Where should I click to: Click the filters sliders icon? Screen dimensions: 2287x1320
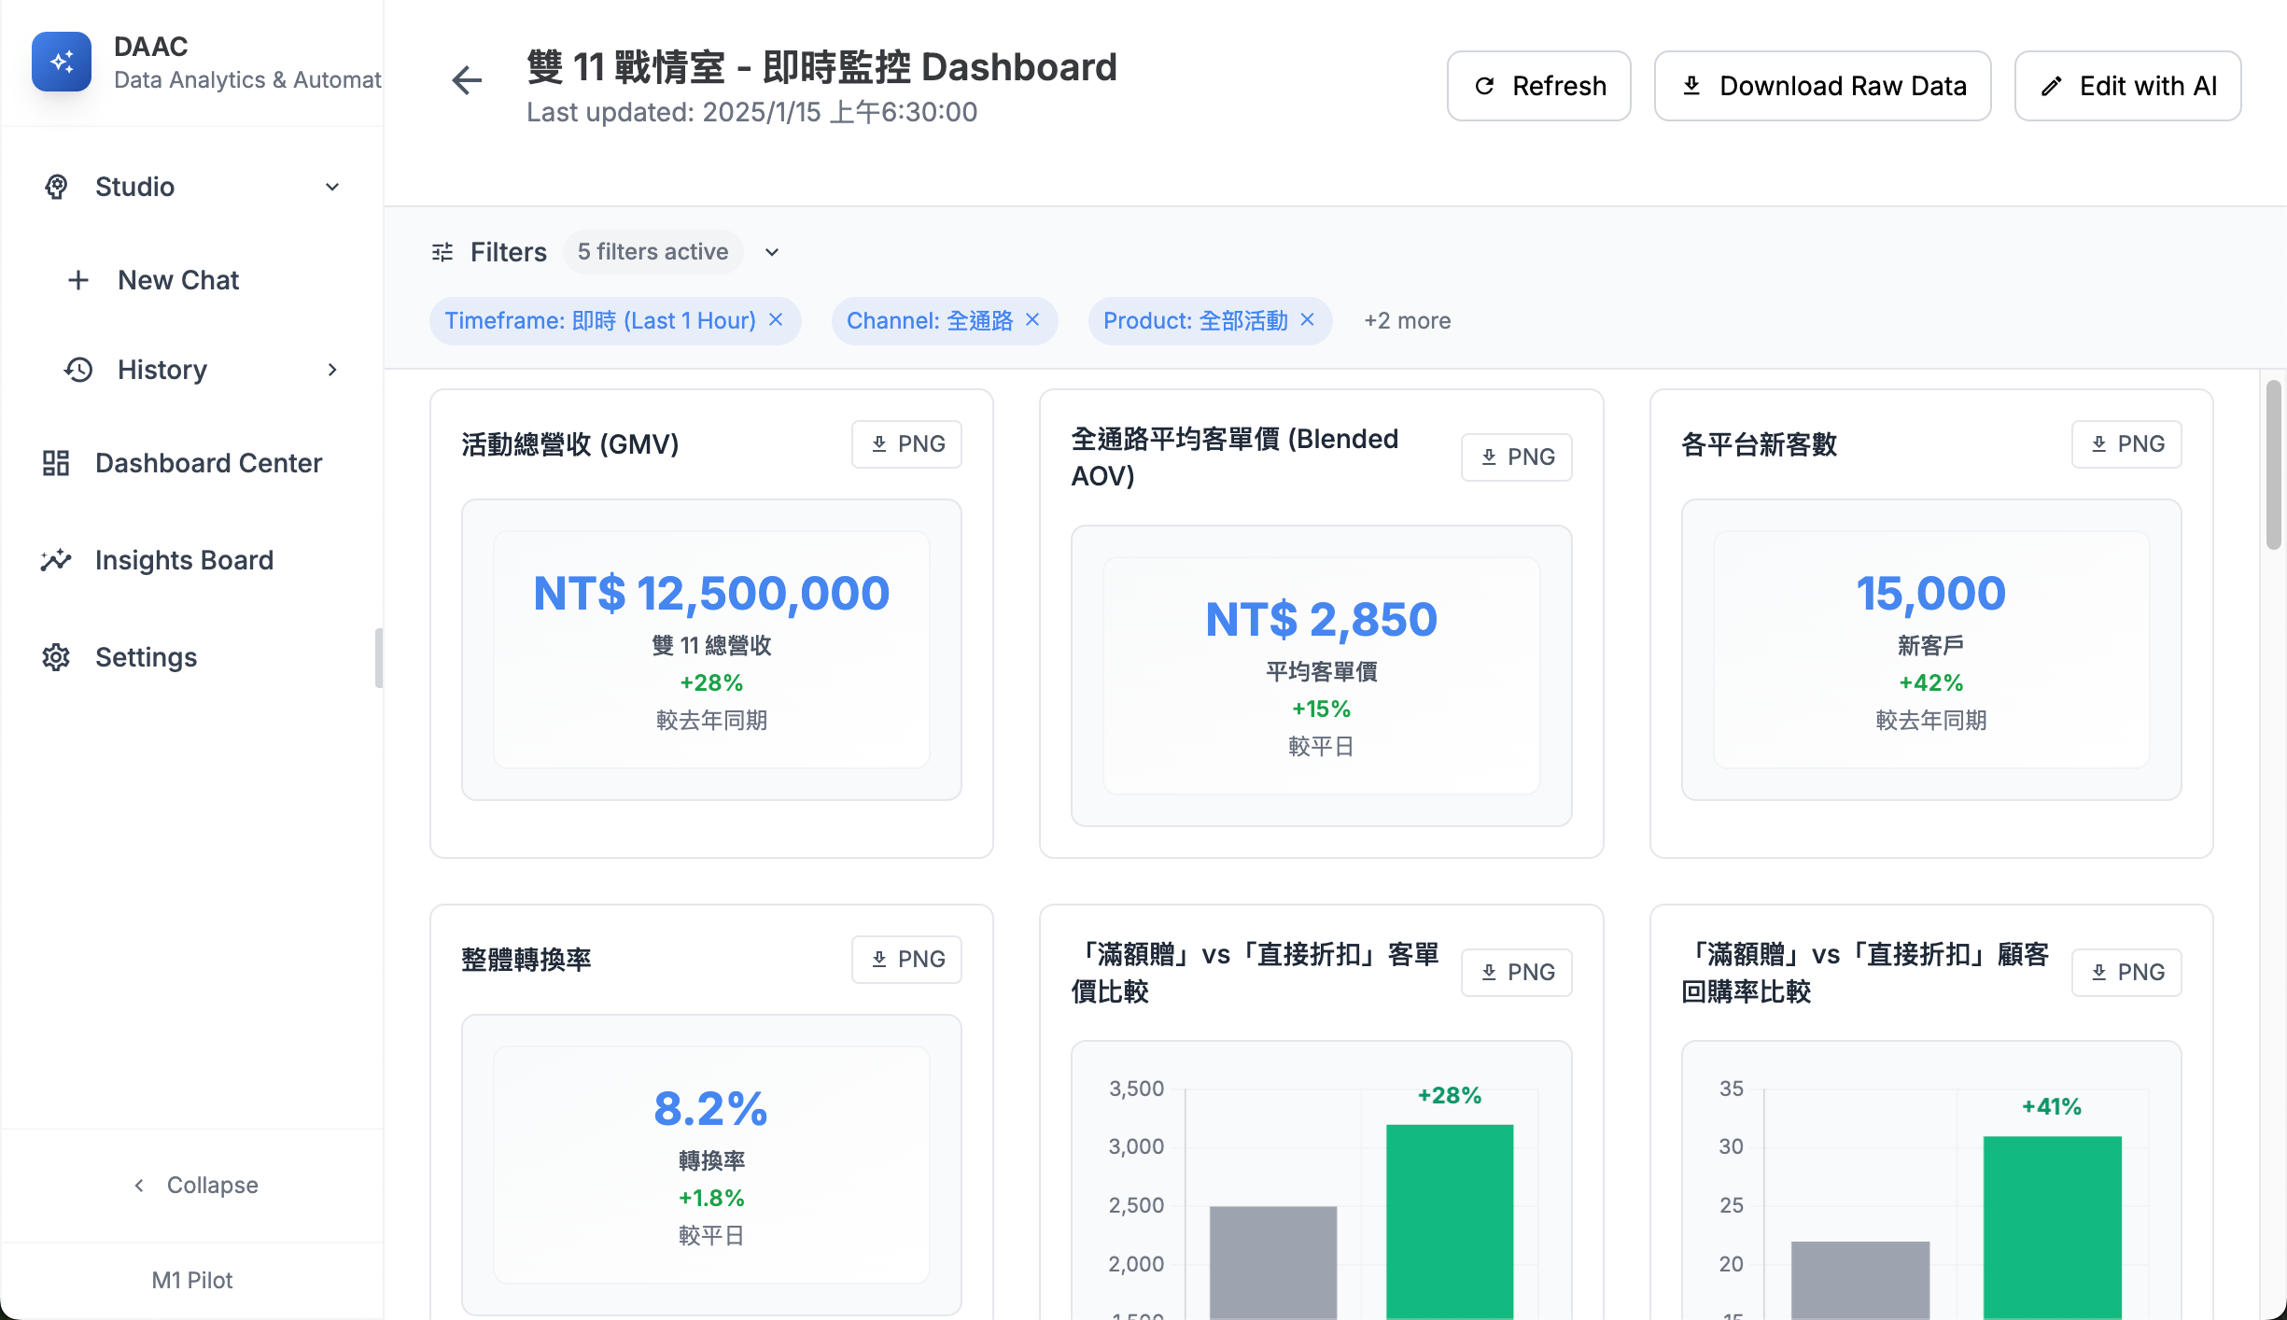(x=442, y=252)
